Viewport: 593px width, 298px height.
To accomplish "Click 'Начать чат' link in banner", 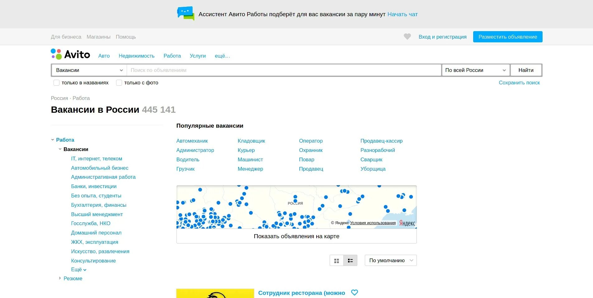I will pyautogui.click(x=402, y=14).
